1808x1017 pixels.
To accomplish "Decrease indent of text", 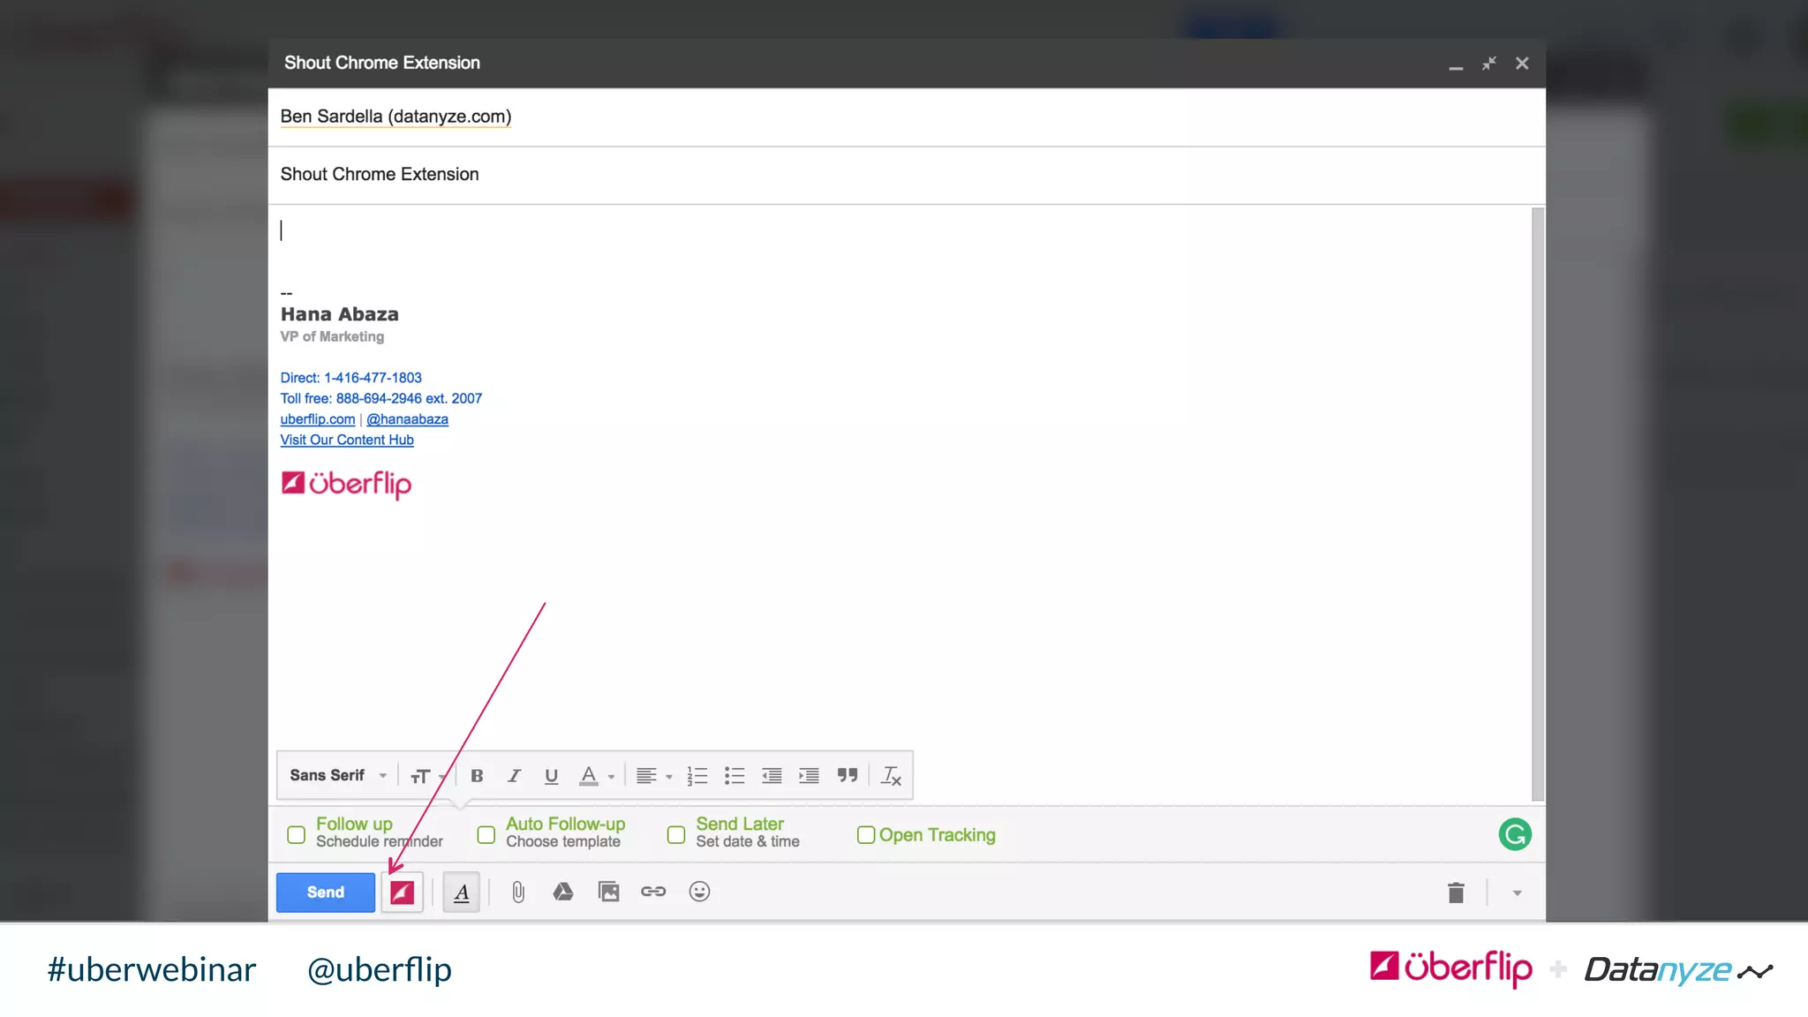I will click(x=772, y=775).
